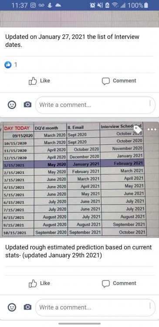The height and width of the screenshot is (327, 159).
Task: Tap the blue like reaction count icon
Action: (8, 65)
